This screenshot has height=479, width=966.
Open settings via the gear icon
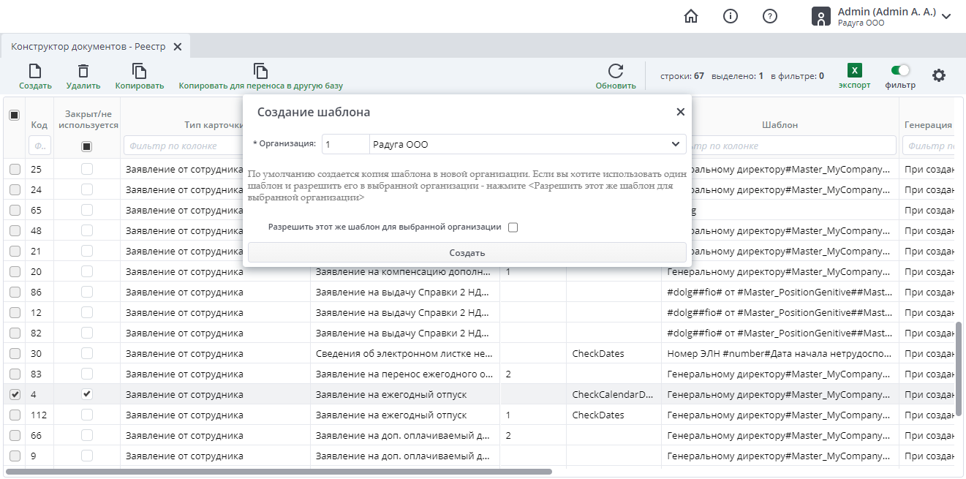[x=939, y=75]
